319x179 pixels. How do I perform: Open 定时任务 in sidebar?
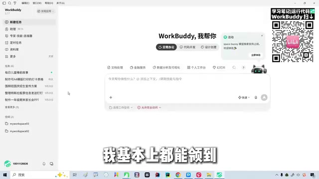tap(29, 43)
